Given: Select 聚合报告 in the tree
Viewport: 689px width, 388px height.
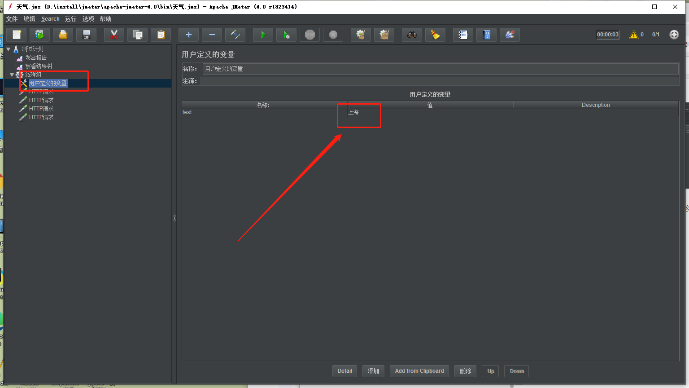Looking at the screenshot, I should point(36,58).
